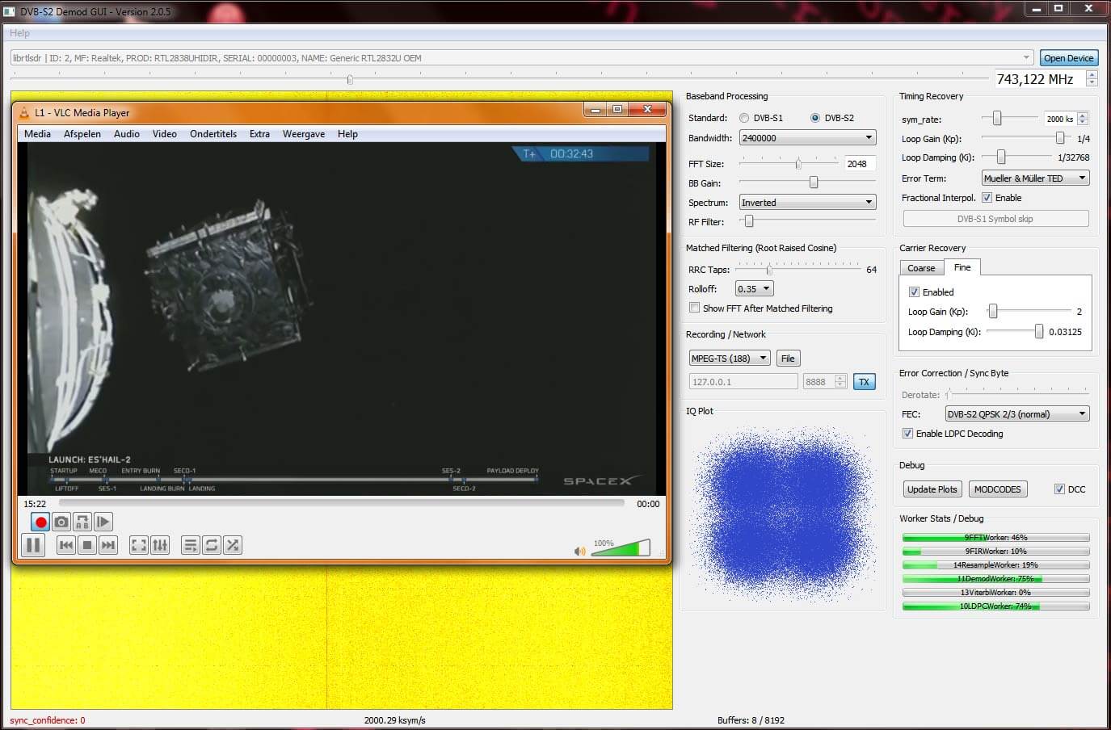Switch to the Coarse carrier recovery tab
This screenshot has height=730, width=1111.
tap(921, 268)
